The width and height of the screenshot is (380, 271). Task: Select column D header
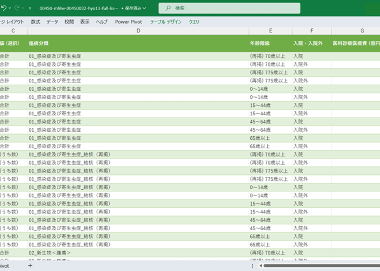[138, 31]
